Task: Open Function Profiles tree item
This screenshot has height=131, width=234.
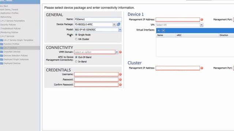Action: click(x=11, y=44)
